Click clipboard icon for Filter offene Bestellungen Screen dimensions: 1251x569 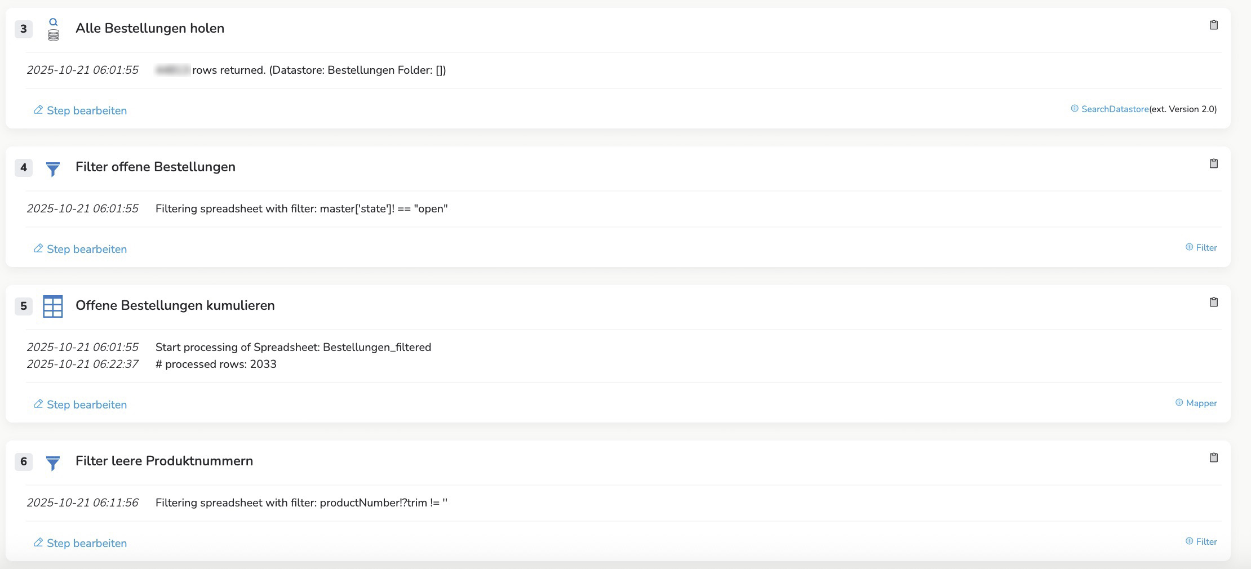tap(1214, 164)
